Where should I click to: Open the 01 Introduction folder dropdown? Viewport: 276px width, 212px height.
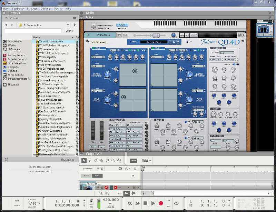pyautogui.click(x=68, y=25)
